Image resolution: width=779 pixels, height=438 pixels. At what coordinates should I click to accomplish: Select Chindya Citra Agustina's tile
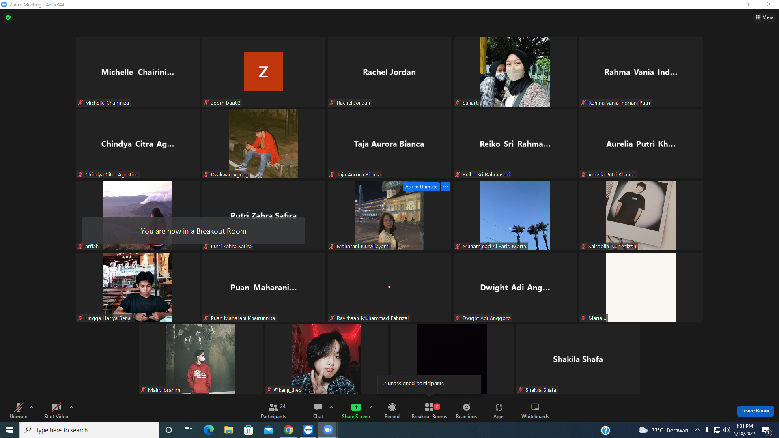[x=138, y=144]
